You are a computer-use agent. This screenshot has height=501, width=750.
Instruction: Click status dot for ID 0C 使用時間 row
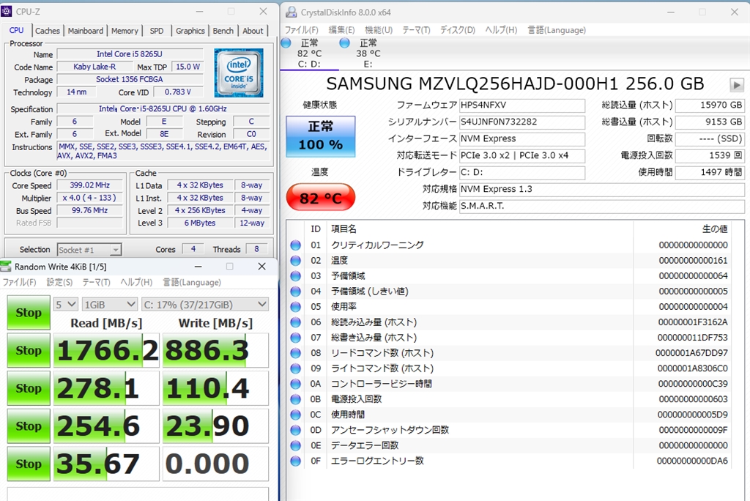tap(296, 415)
